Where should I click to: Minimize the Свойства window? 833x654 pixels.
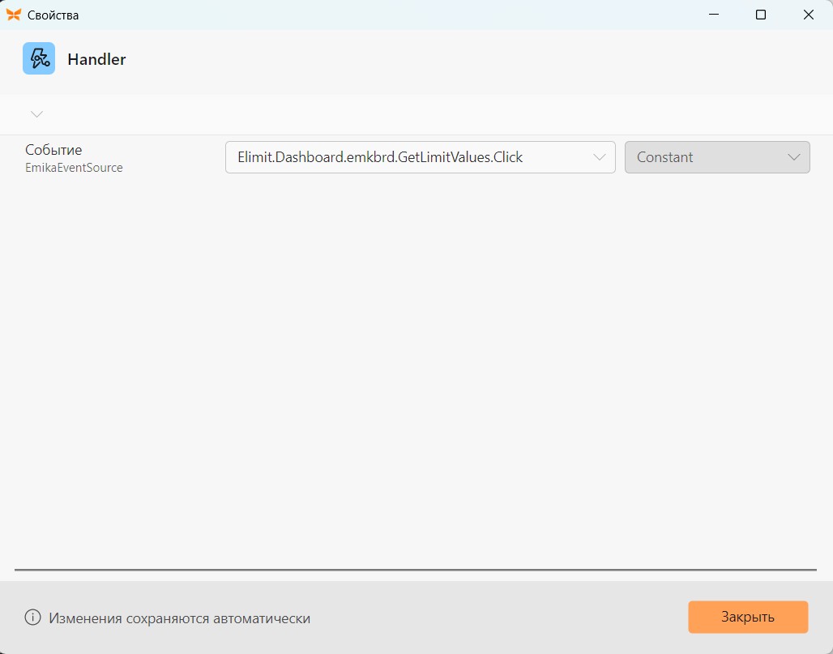[x=714, y=15]
